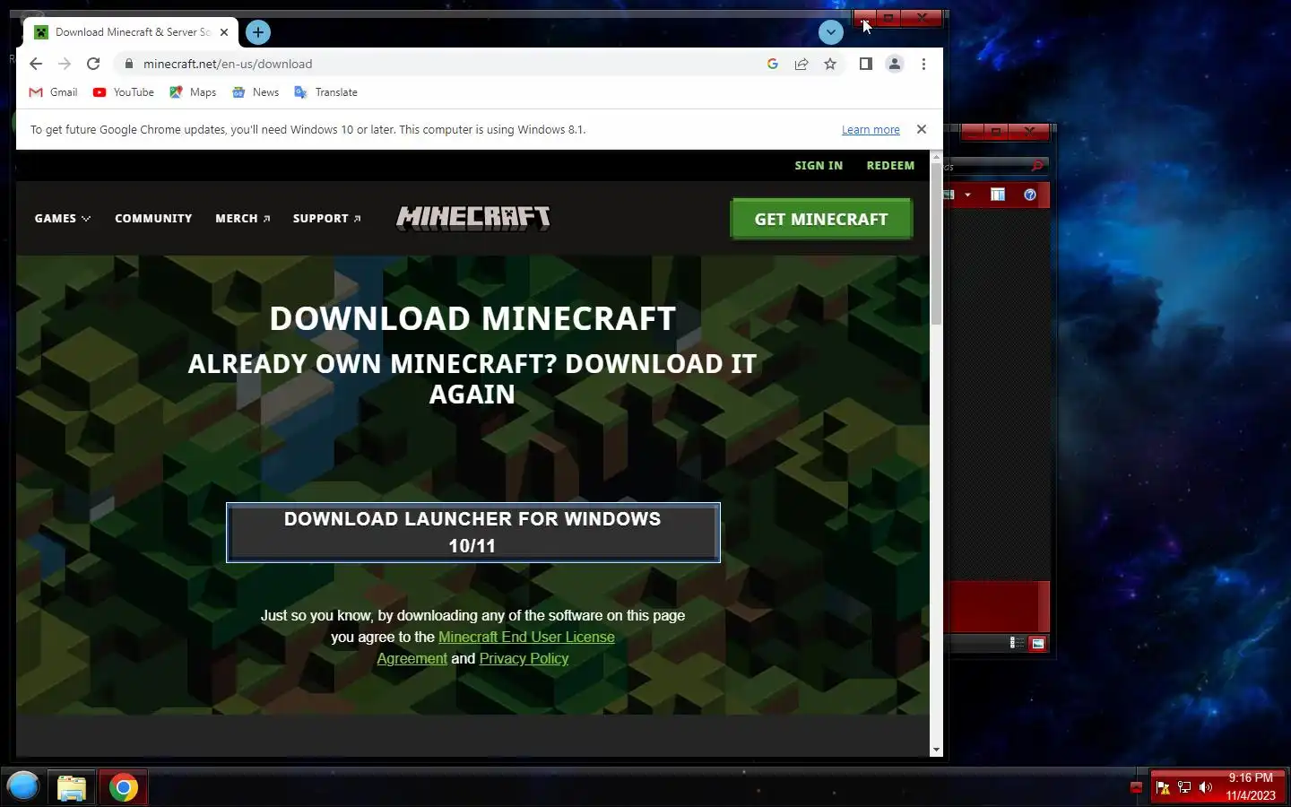This screenshot has width=1291, height=807.
Task: Open the SUPPORT external link
Action: (x=327, y=219)
